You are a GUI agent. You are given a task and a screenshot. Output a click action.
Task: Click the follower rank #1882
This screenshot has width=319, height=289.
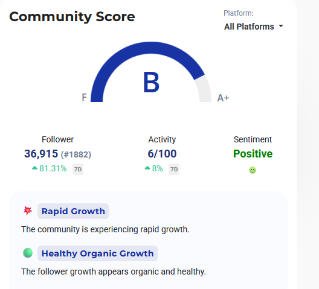(x=76, y=154)
